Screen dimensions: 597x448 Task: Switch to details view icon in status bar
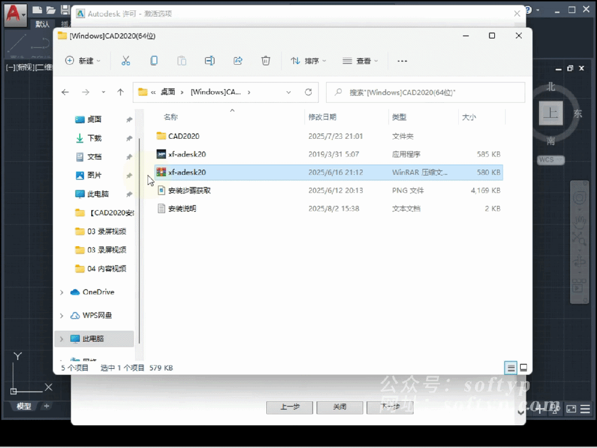click(511, 368)
